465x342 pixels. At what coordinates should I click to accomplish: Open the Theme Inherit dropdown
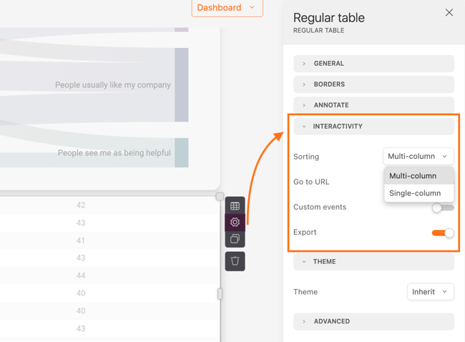pyautogui.click(x=430, y=292)
